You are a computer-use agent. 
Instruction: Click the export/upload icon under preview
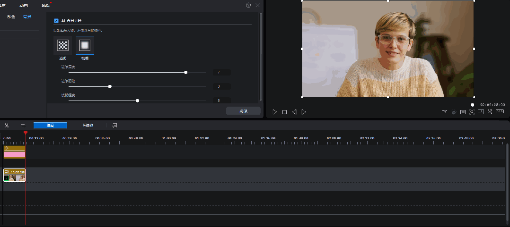pyautogui.click(x=445, y=112)
